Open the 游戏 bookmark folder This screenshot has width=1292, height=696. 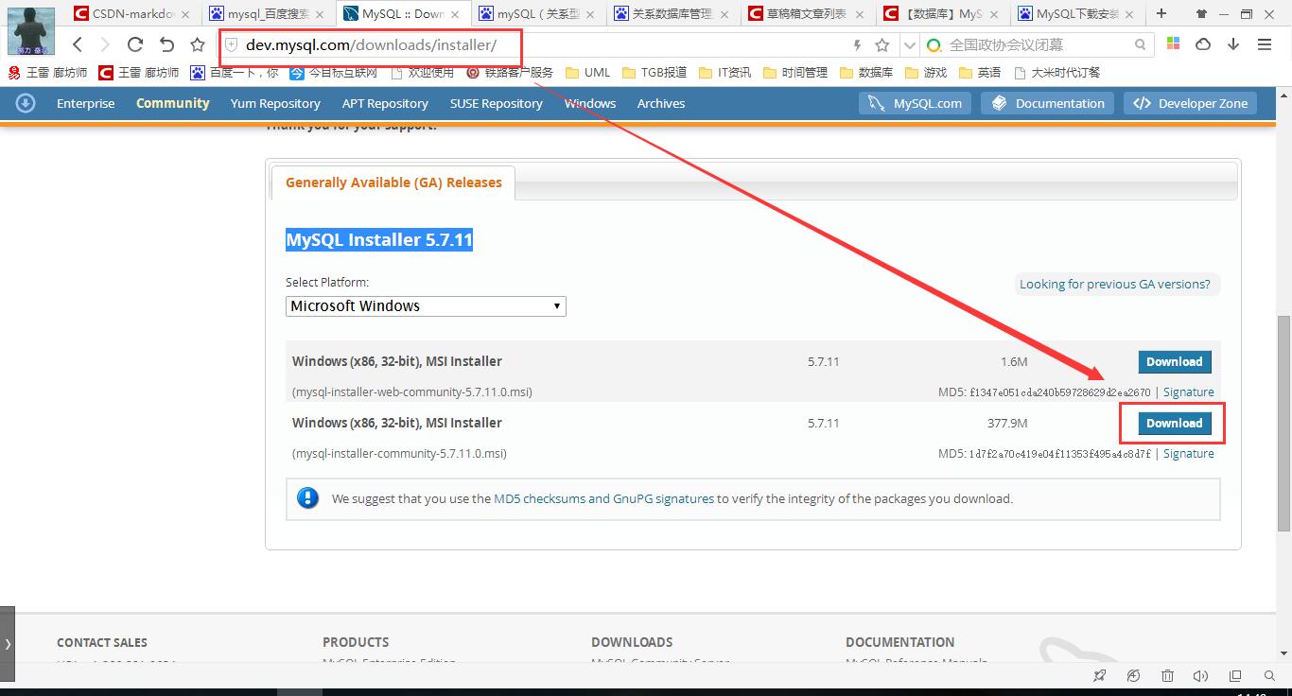click(x=926, y=72)
